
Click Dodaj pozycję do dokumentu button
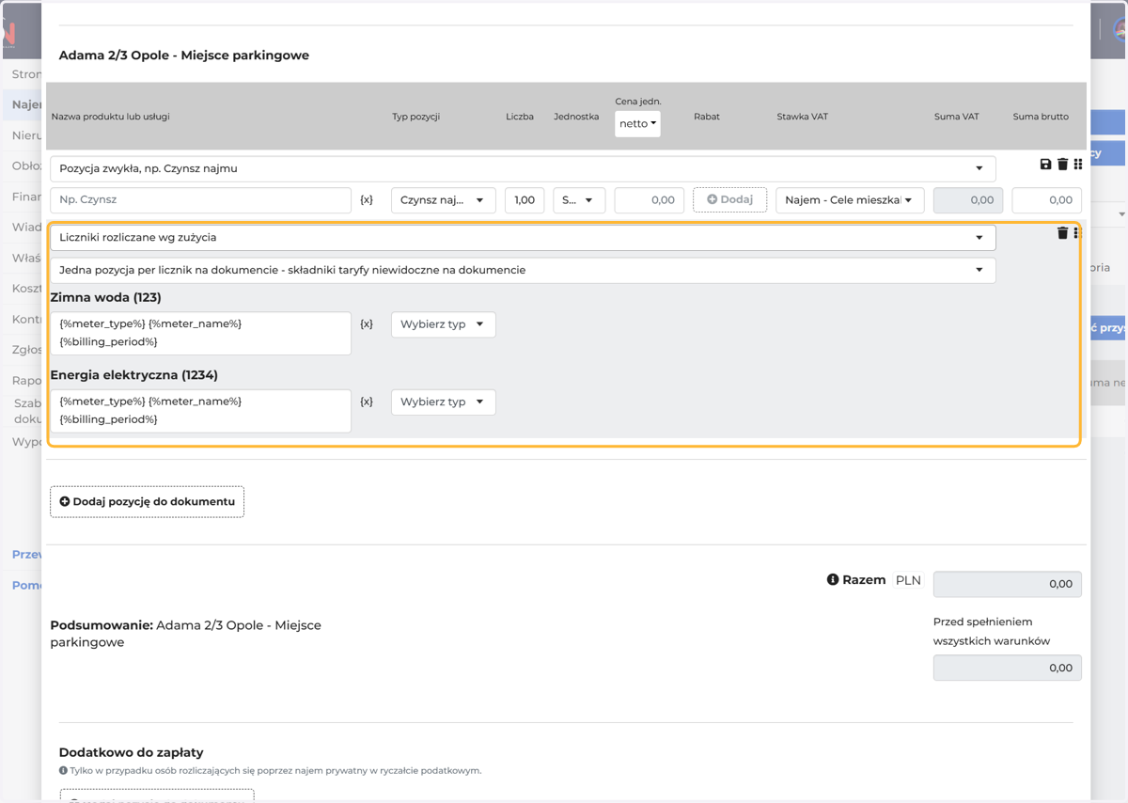148,501
